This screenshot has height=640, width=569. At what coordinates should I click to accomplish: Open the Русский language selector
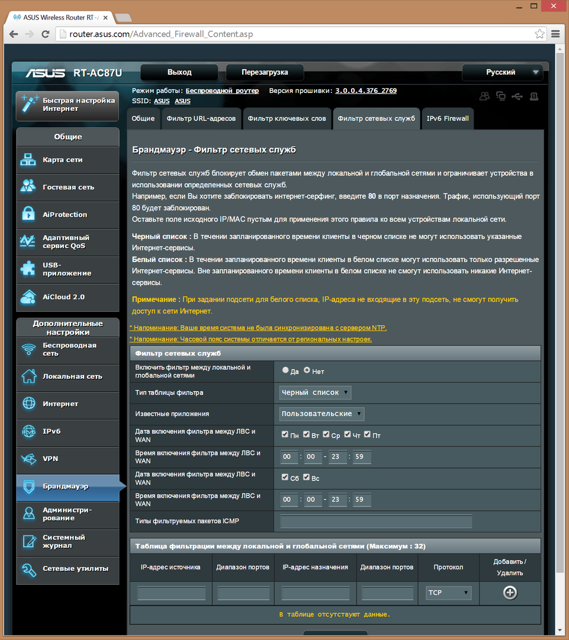point(502,72)
